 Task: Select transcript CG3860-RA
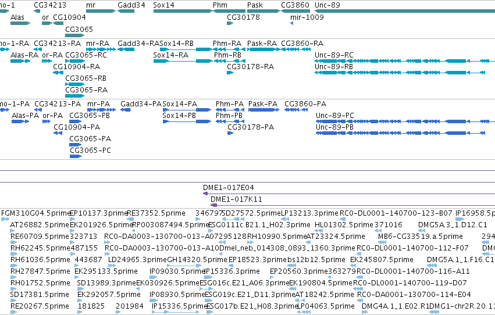pyautogui.click(x=296, y=49)
